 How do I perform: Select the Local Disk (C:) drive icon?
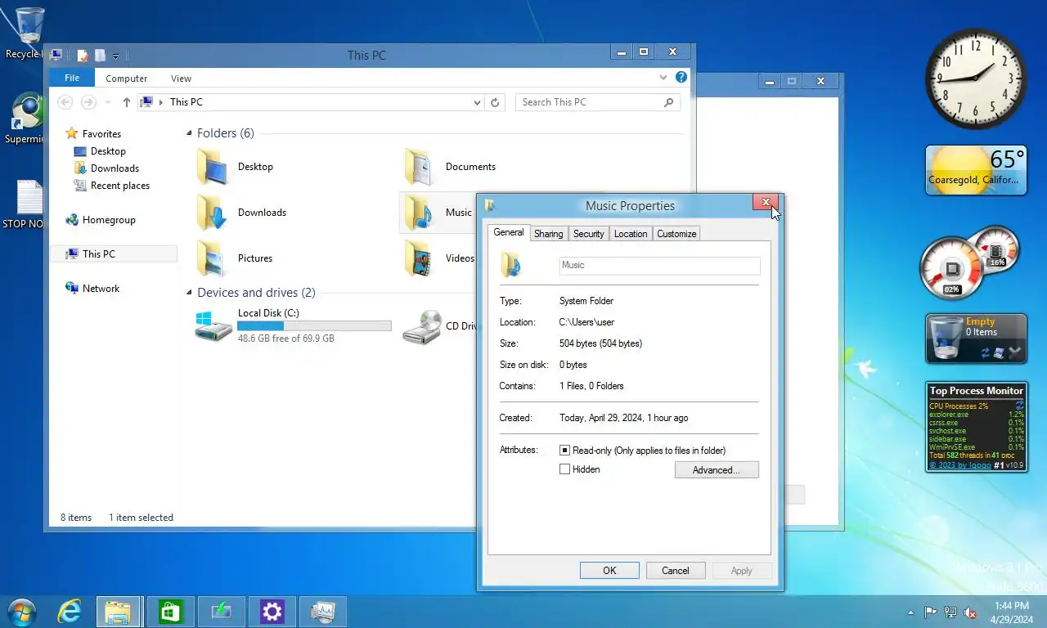214,325
